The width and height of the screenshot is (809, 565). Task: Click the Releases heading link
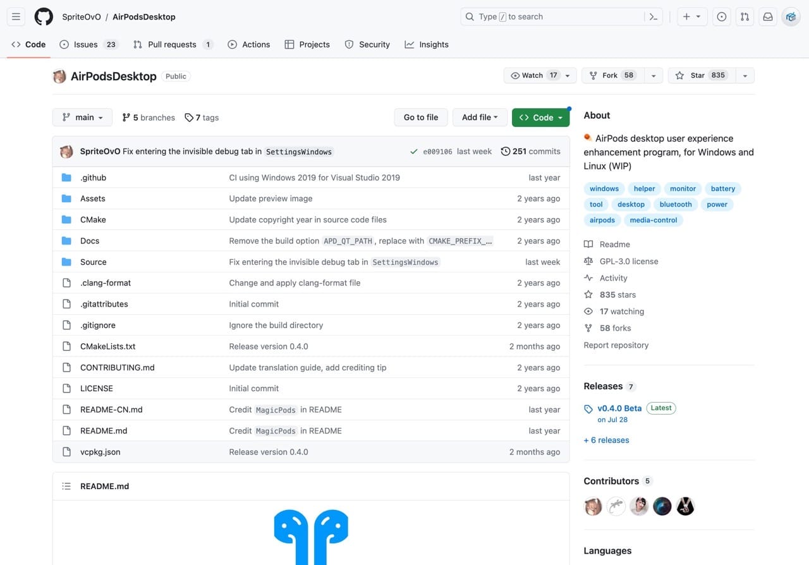pos(603,386)
